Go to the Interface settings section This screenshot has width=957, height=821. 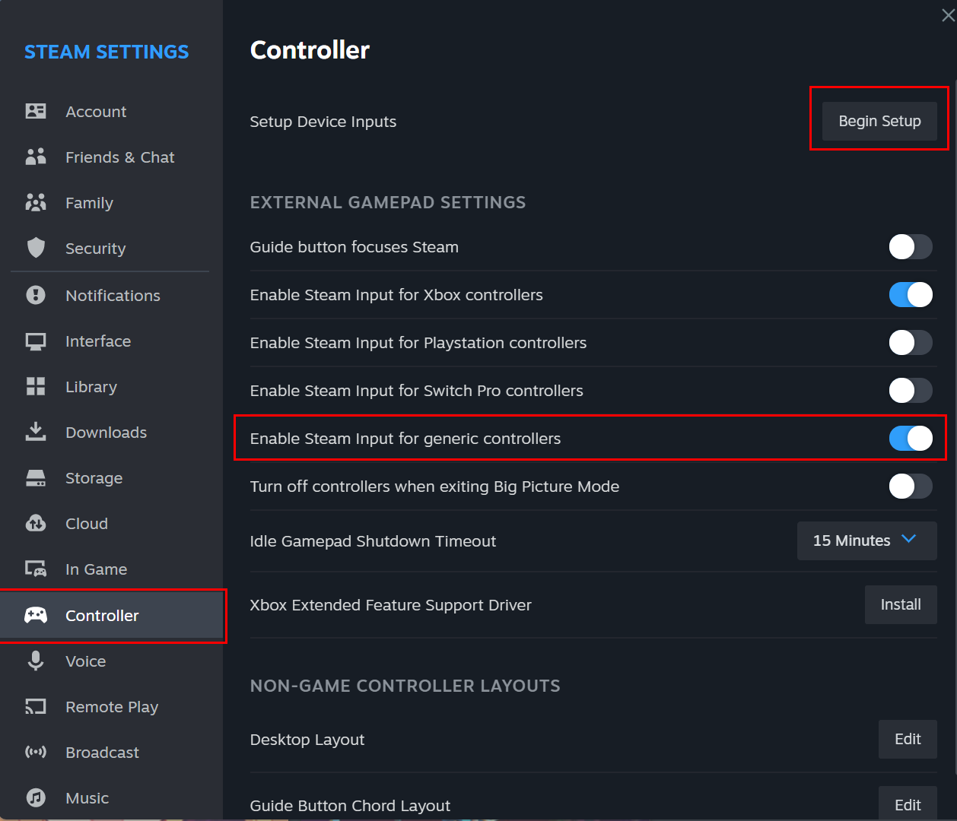(x=98, y=341)
